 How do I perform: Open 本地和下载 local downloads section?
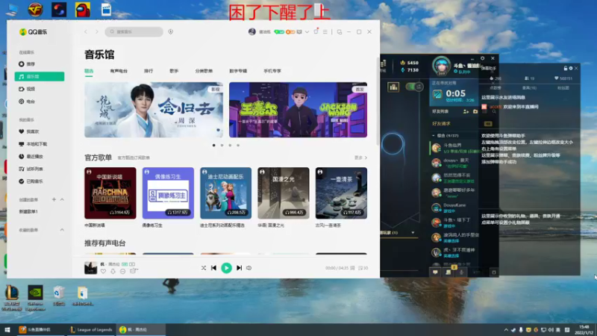pos(33,144)
